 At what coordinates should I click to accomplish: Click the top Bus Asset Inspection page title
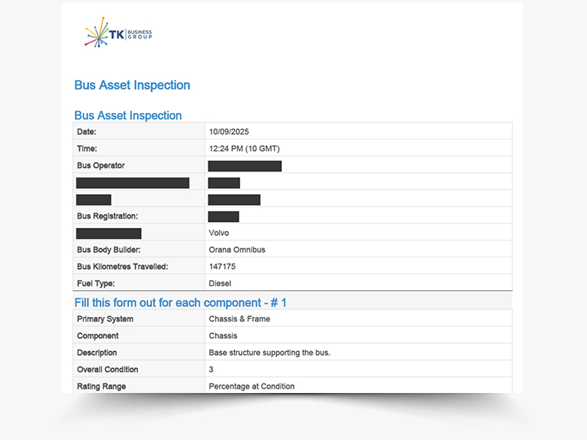tap(132, 85)
